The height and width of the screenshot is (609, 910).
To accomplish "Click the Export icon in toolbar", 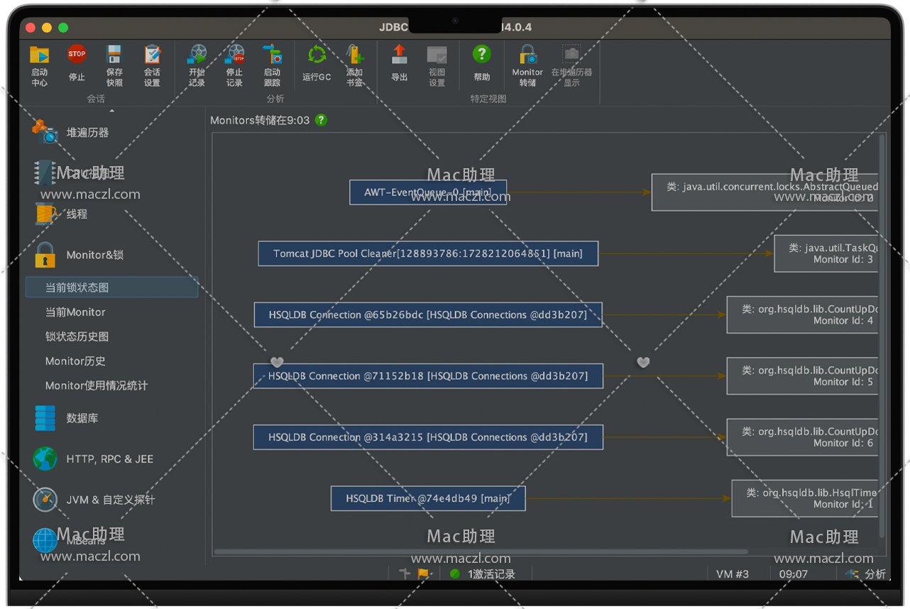I will 400,65.
